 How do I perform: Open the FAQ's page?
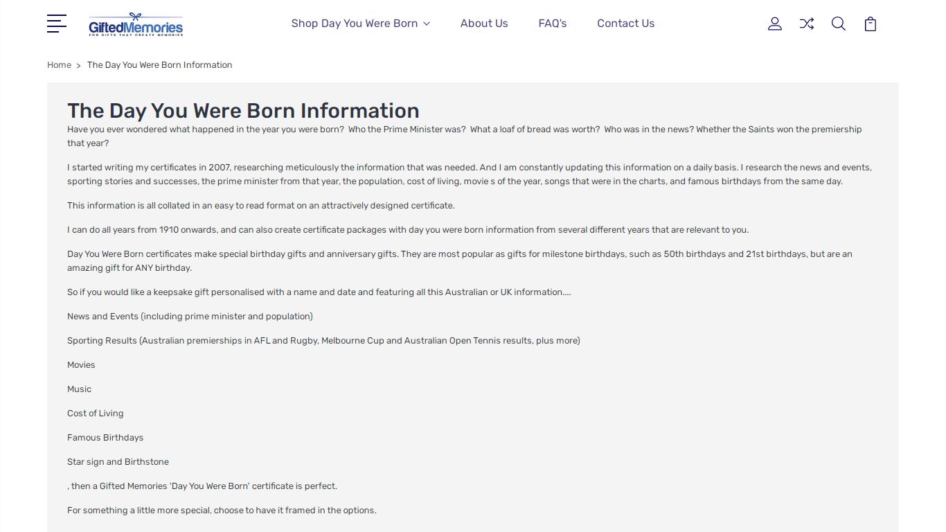click(553, 24)
